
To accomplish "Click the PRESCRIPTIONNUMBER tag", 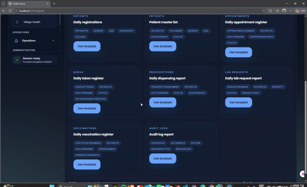I will [x=165, y=87].
